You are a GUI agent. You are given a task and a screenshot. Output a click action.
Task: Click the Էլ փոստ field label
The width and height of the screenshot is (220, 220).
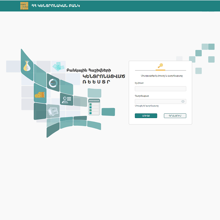(x=139, y=83)
